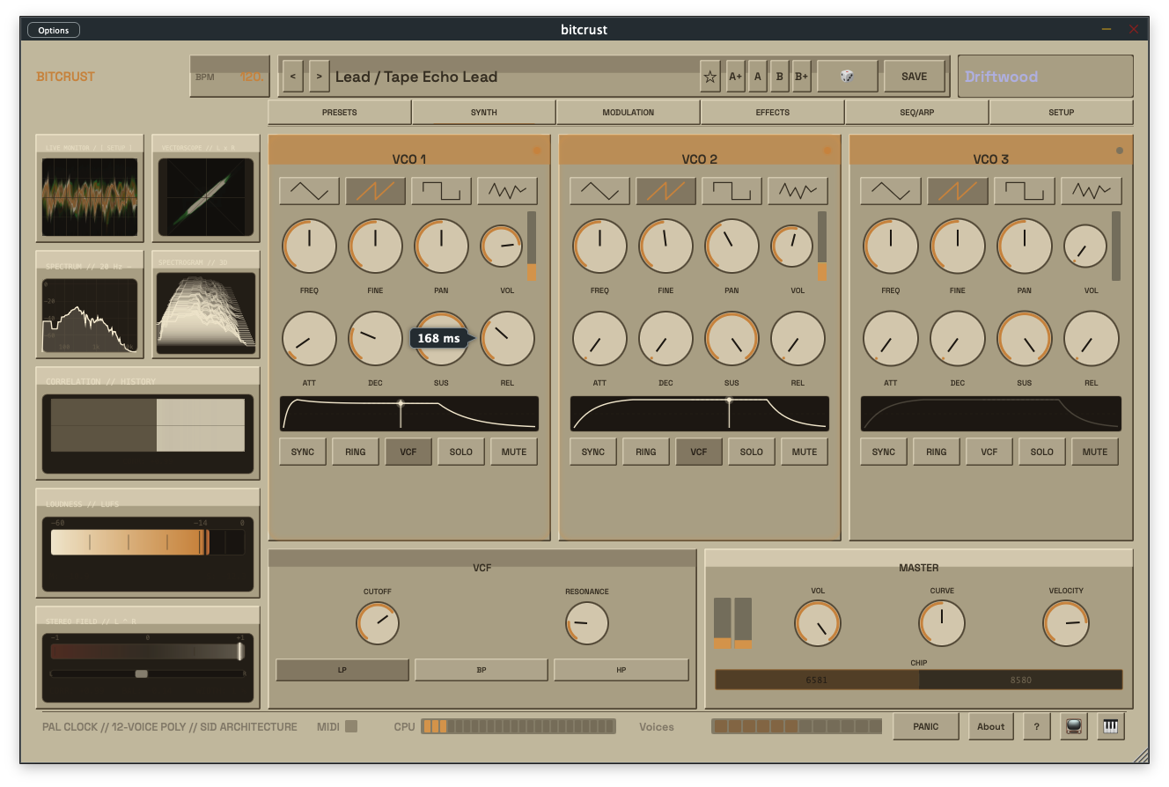
Task: Click the SAVE preset button
Action: tap(914, 77)
